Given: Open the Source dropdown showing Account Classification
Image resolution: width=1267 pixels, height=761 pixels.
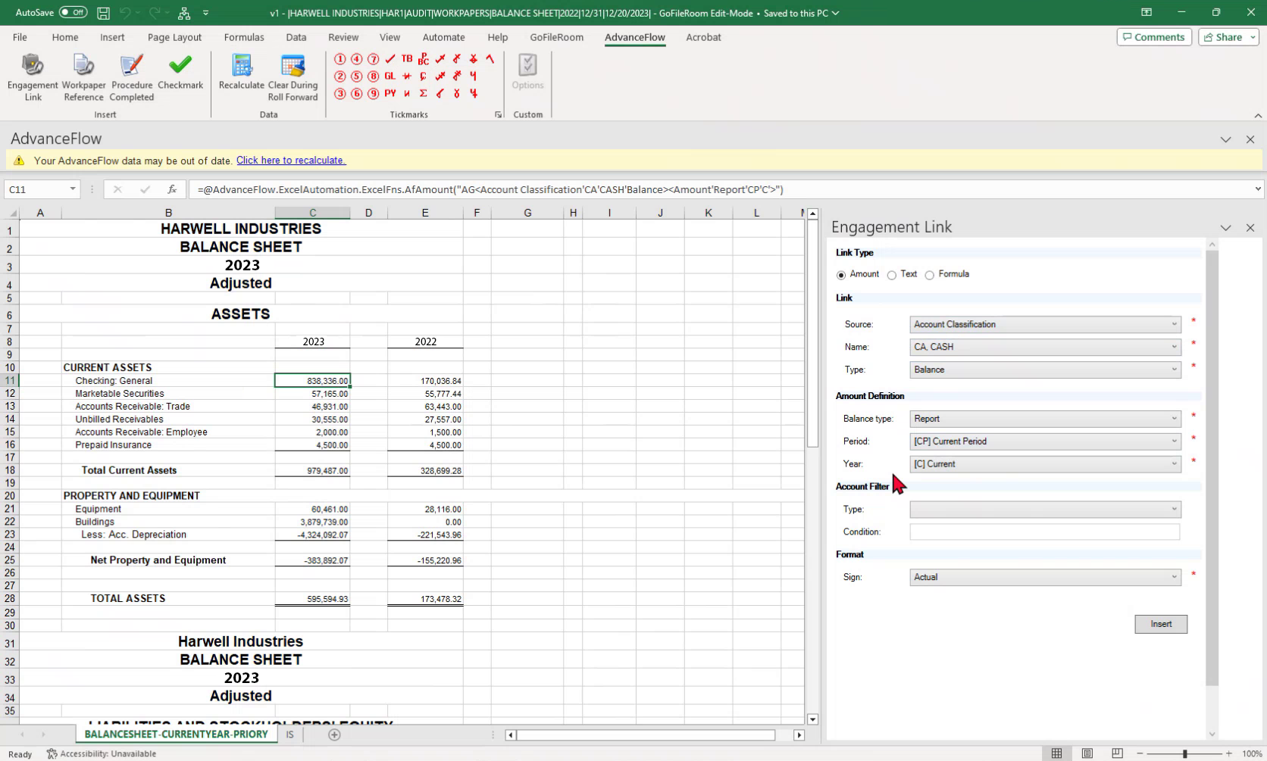Looking at the screenshot, I should pyautogui.click(x=1045, y=324).
